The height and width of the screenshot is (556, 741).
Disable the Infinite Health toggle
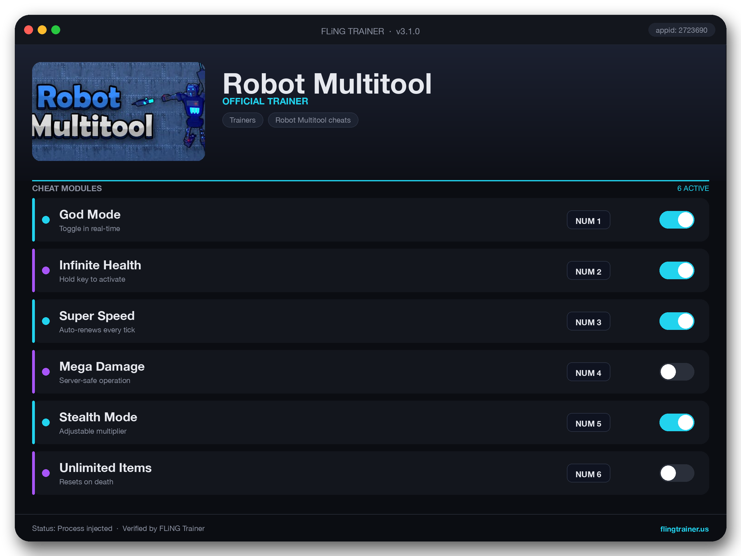pyautogui.click(x=677, y=271)
